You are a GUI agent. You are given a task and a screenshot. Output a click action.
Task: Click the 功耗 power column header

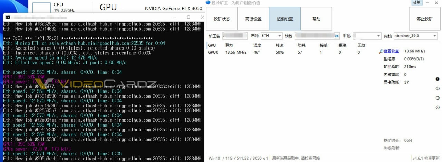301,45
